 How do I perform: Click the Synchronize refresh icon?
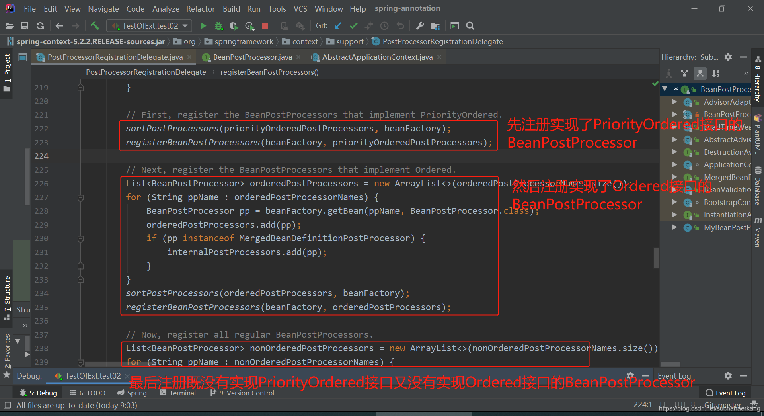40,26
